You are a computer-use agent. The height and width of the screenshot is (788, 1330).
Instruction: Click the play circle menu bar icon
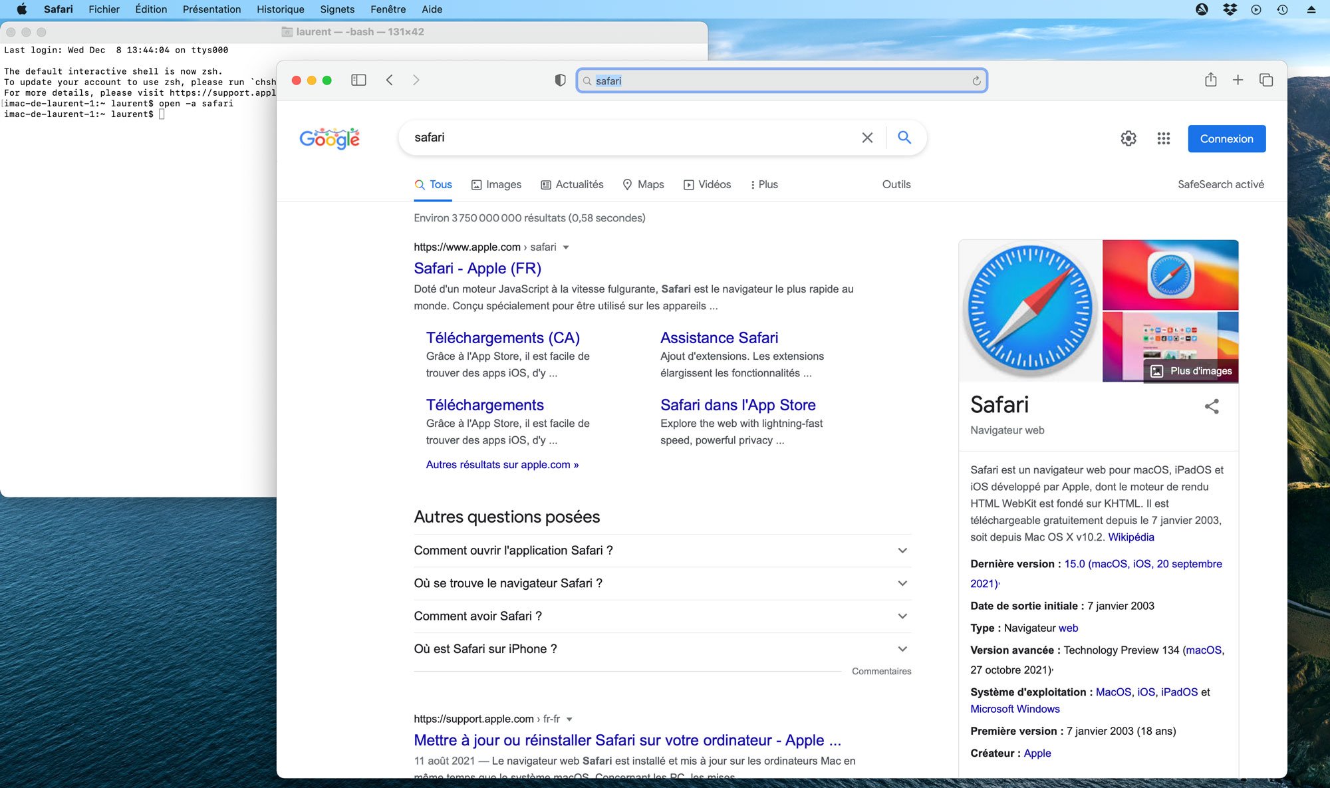(1256, 9)
